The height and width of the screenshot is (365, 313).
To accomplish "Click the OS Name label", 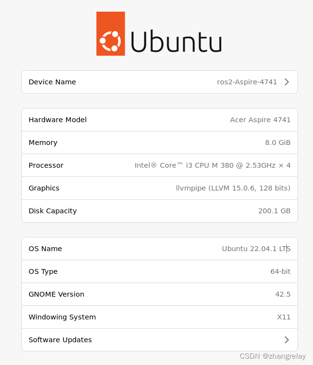I will pos(45,249).
